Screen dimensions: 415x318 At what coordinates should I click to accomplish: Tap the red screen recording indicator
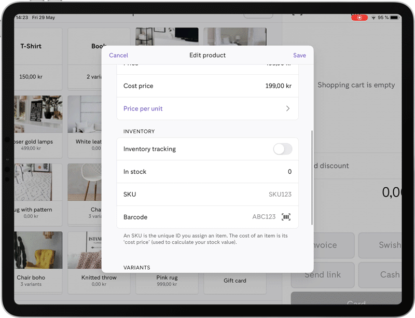(x=359, y=18)
